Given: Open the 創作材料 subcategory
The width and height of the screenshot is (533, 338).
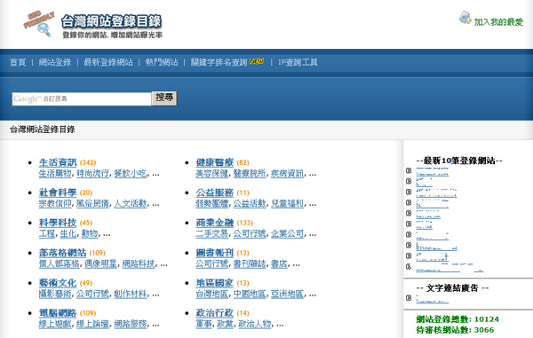Looking at the screenshot, I should pyautogui.click(x=131, y=294).
